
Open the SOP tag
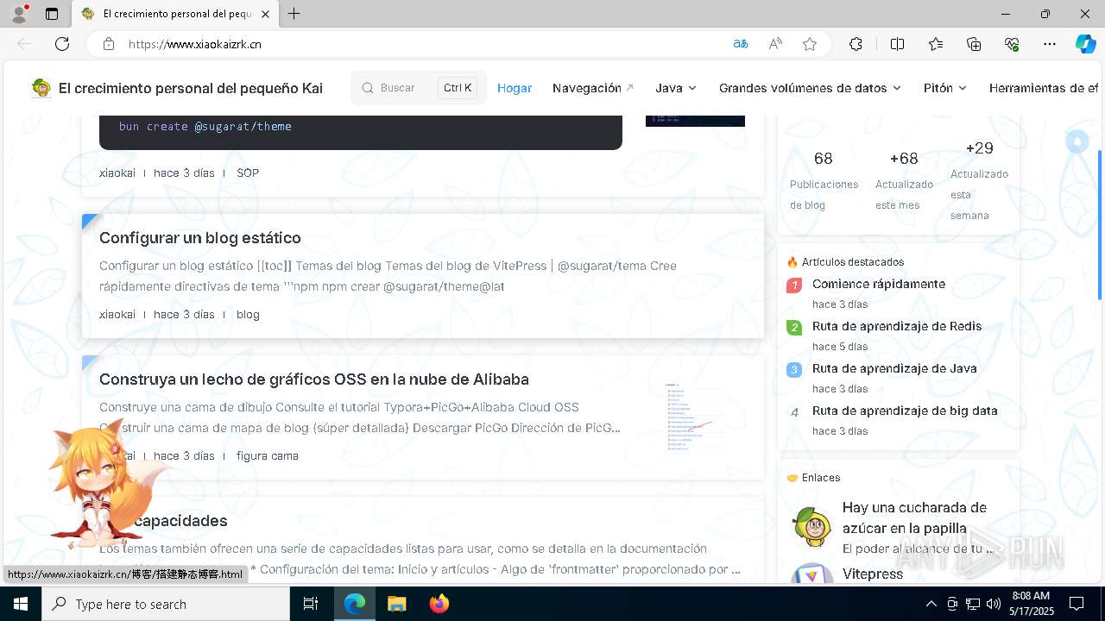(x=248, y=172)
